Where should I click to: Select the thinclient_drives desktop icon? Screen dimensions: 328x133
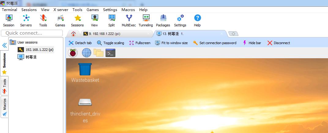pyautogui.click(x=85, y=110)
